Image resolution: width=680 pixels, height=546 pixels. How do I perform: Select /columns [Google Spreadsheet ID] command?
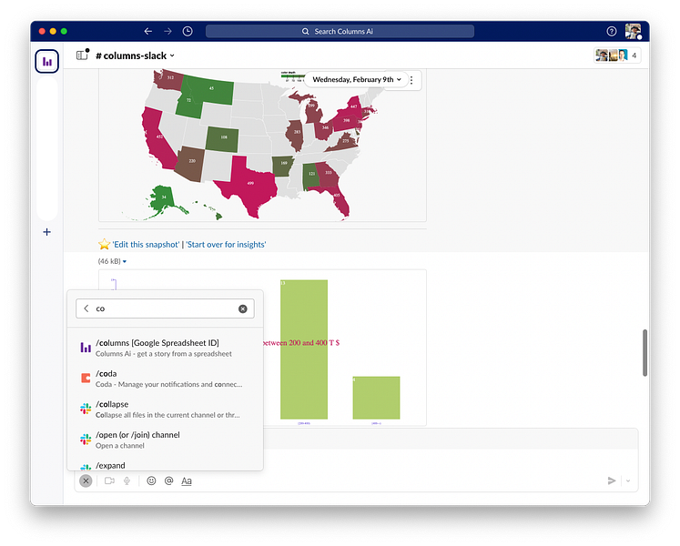coord(165,348)
